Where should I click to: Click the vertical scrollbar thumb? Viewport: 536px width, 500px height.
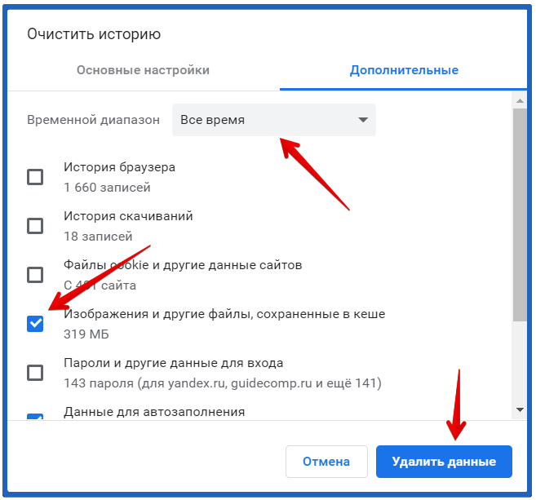(x=520, y=215)
